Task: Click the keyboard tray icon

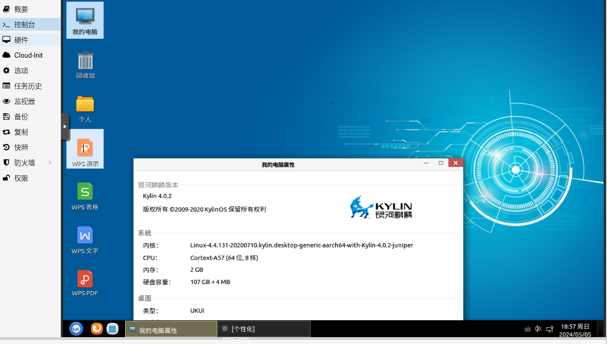Action: point(527,329)
